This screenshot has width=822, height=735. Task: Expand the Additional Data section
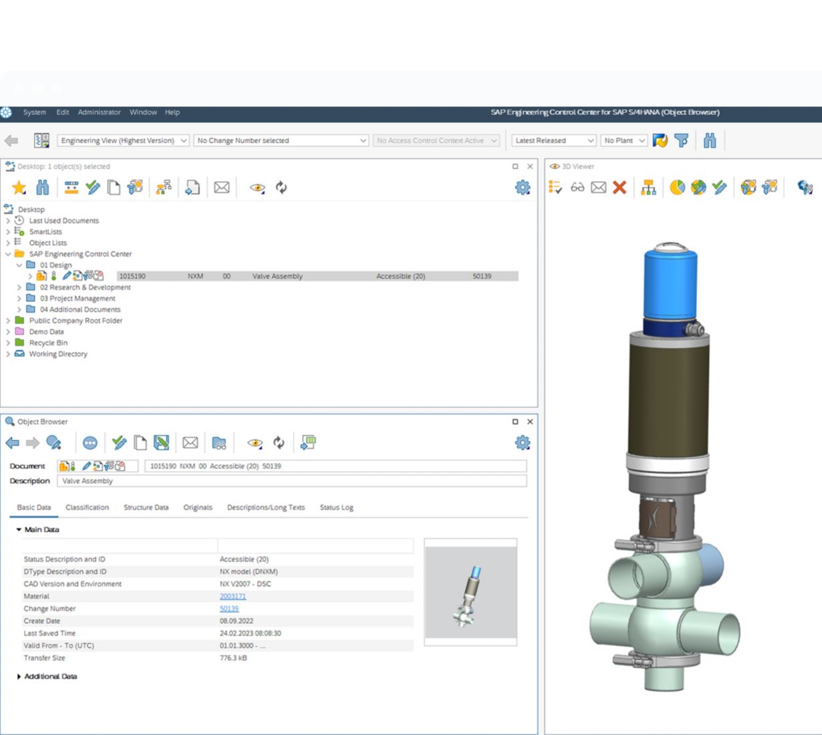pyautogui.click(x=19, y=677)
